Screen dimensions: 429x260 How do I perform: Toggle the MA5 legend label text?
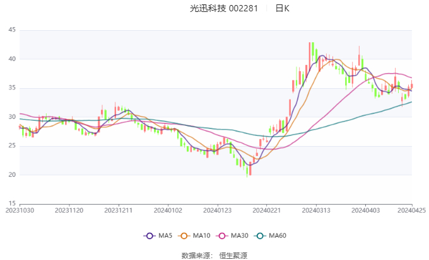click(165, 235)
